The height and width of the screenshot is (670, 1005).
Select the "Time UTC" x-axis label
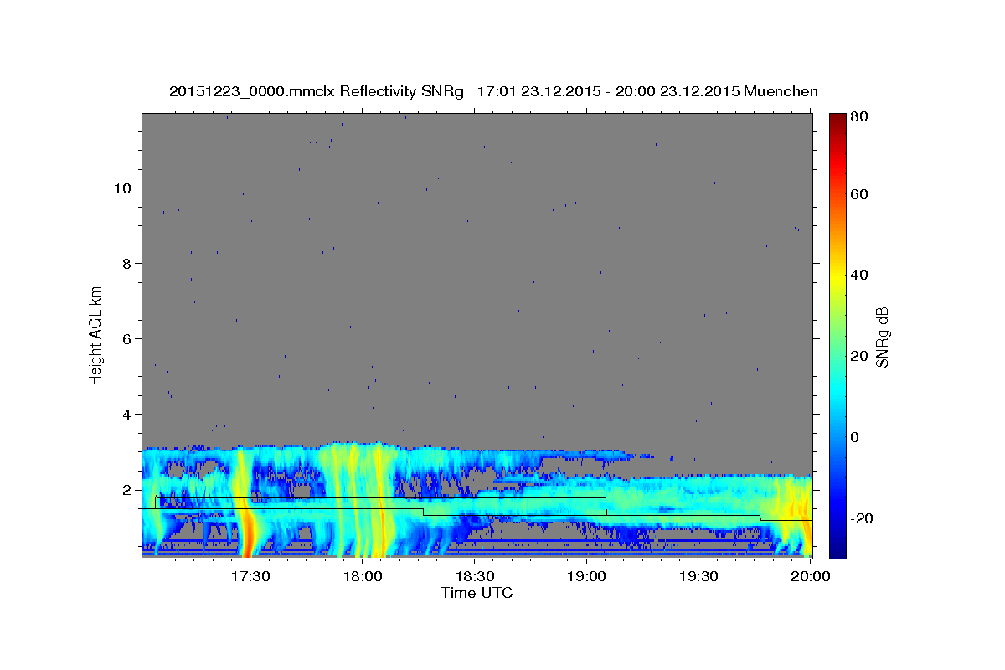pos(477,593)
